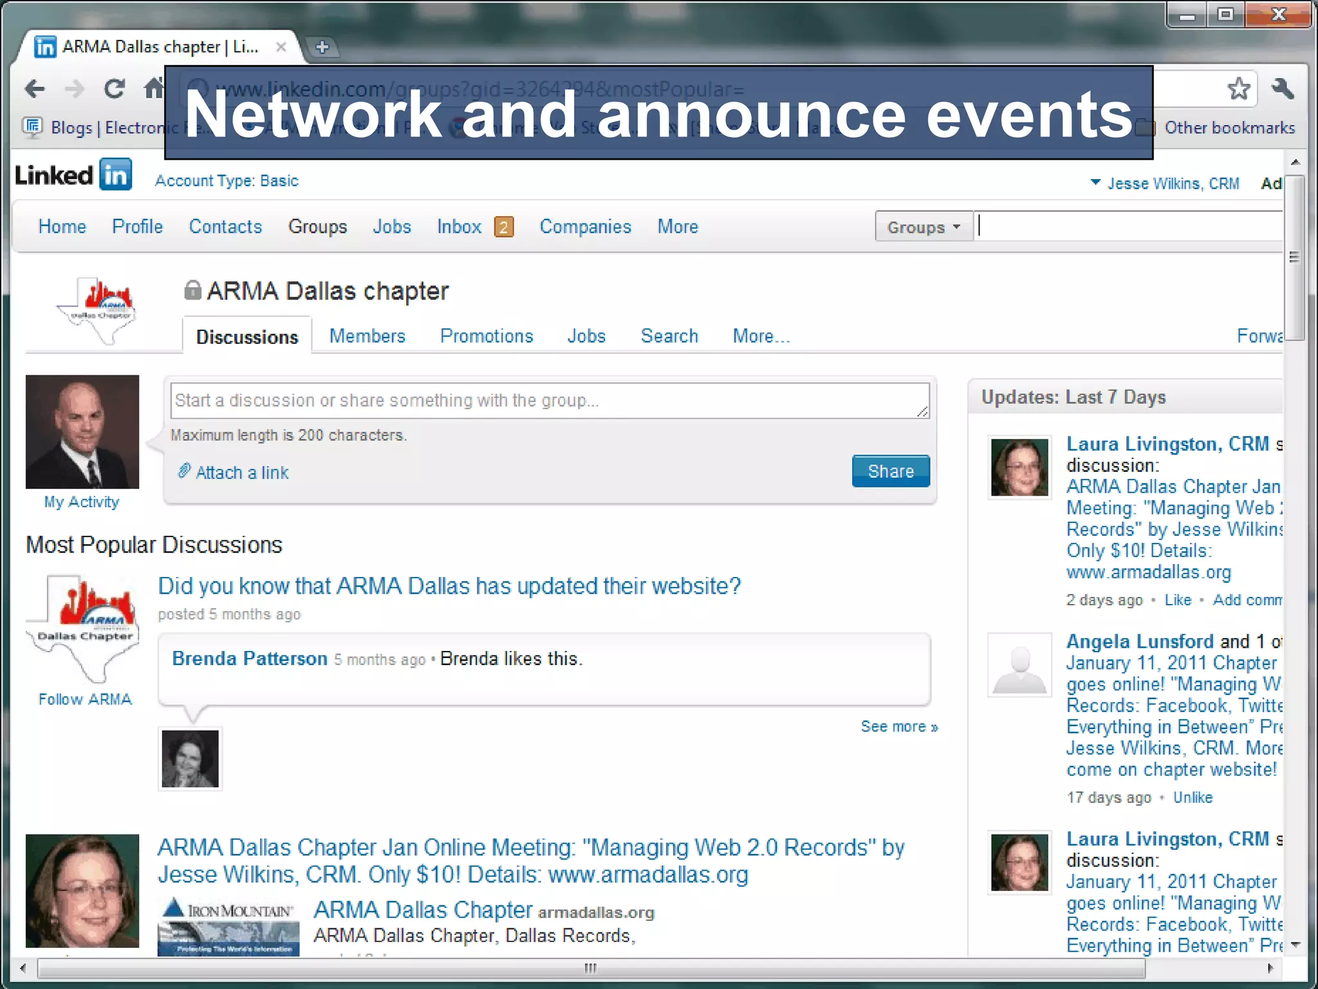The width and height of the screenshot is (1318, 989).
Task: Switch to the group Jobs tab
Action: point(586,336)
